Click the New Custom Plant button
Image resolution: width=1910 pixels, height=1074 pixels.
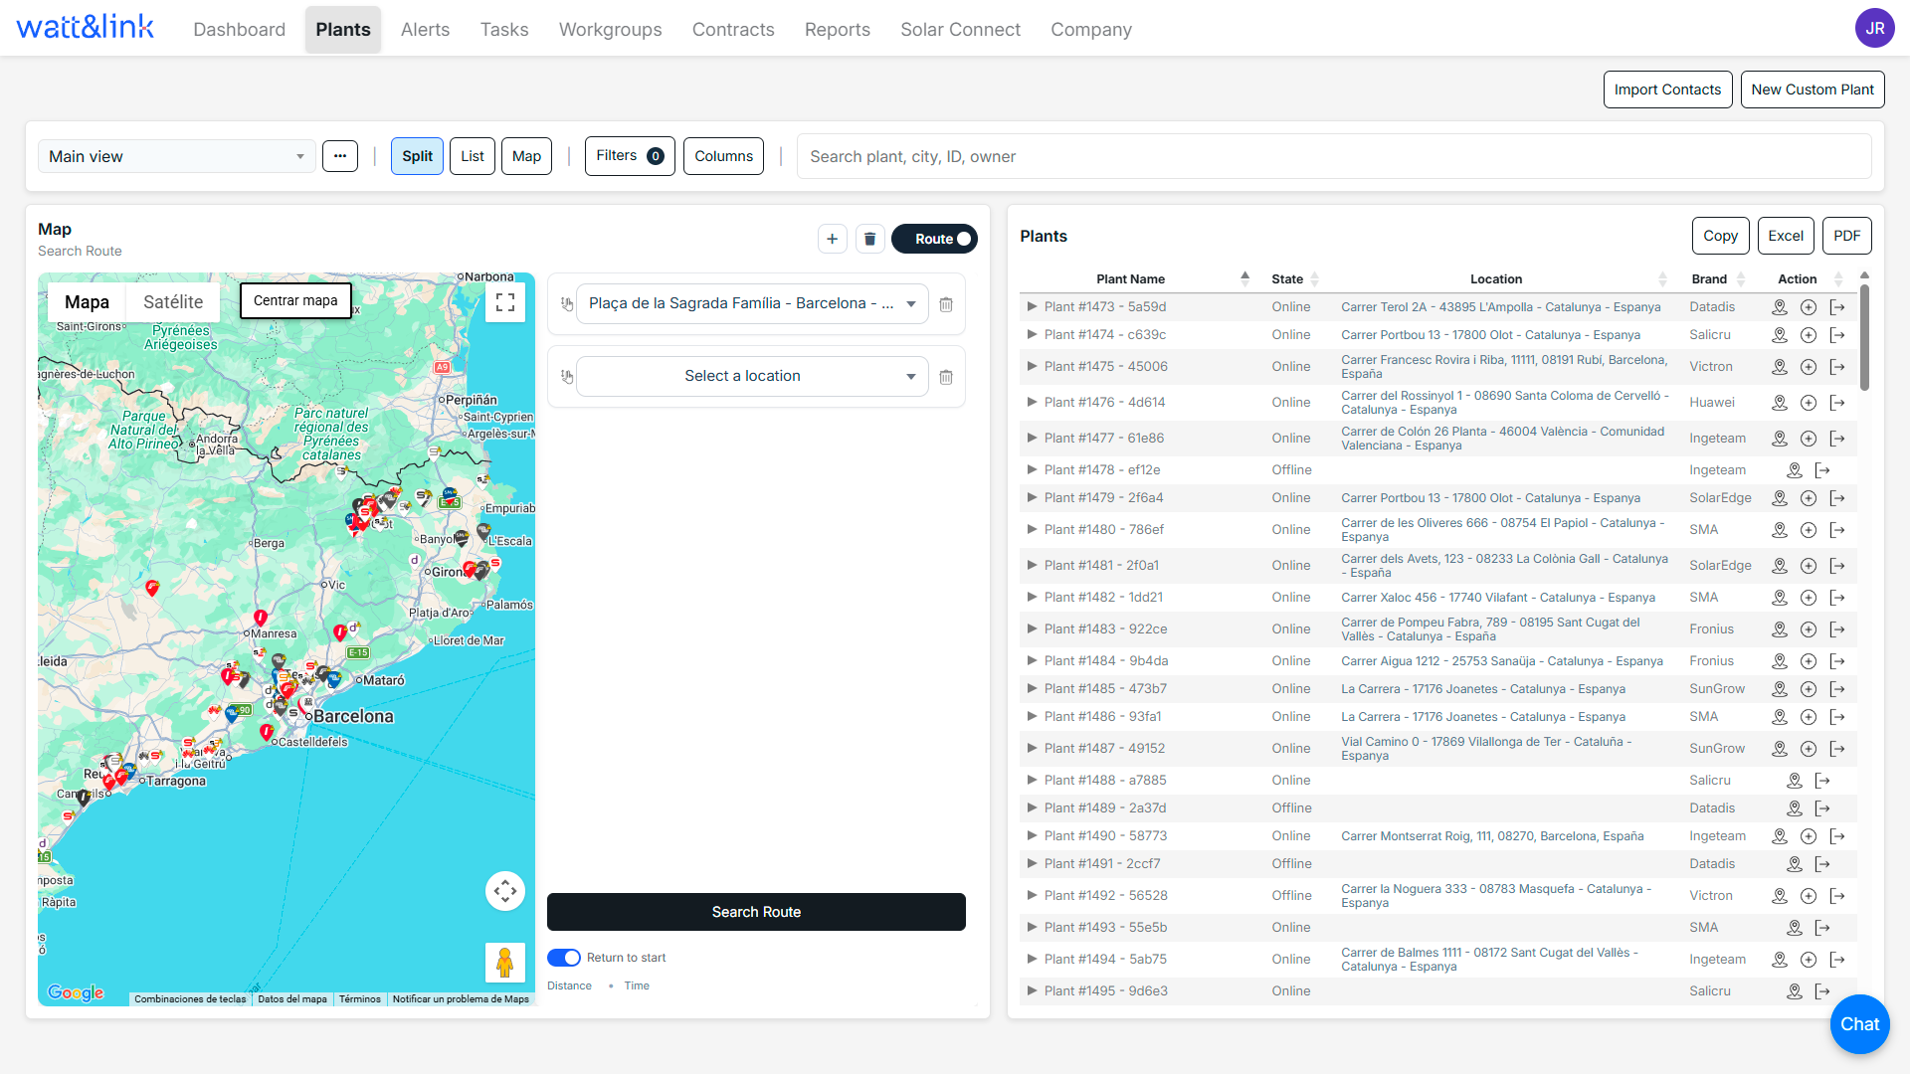coord(1812,89)
